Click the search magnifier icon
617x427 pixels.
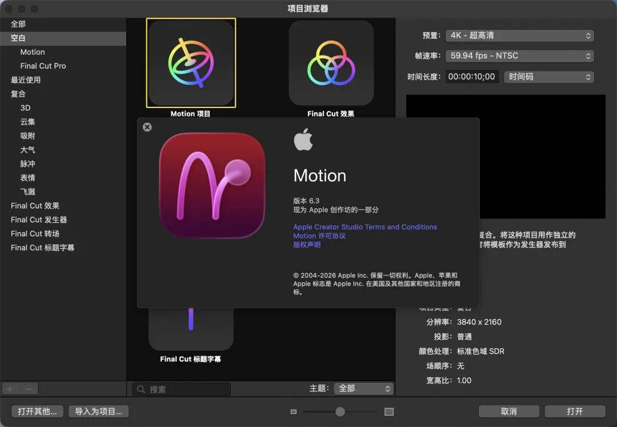point(141,389)
